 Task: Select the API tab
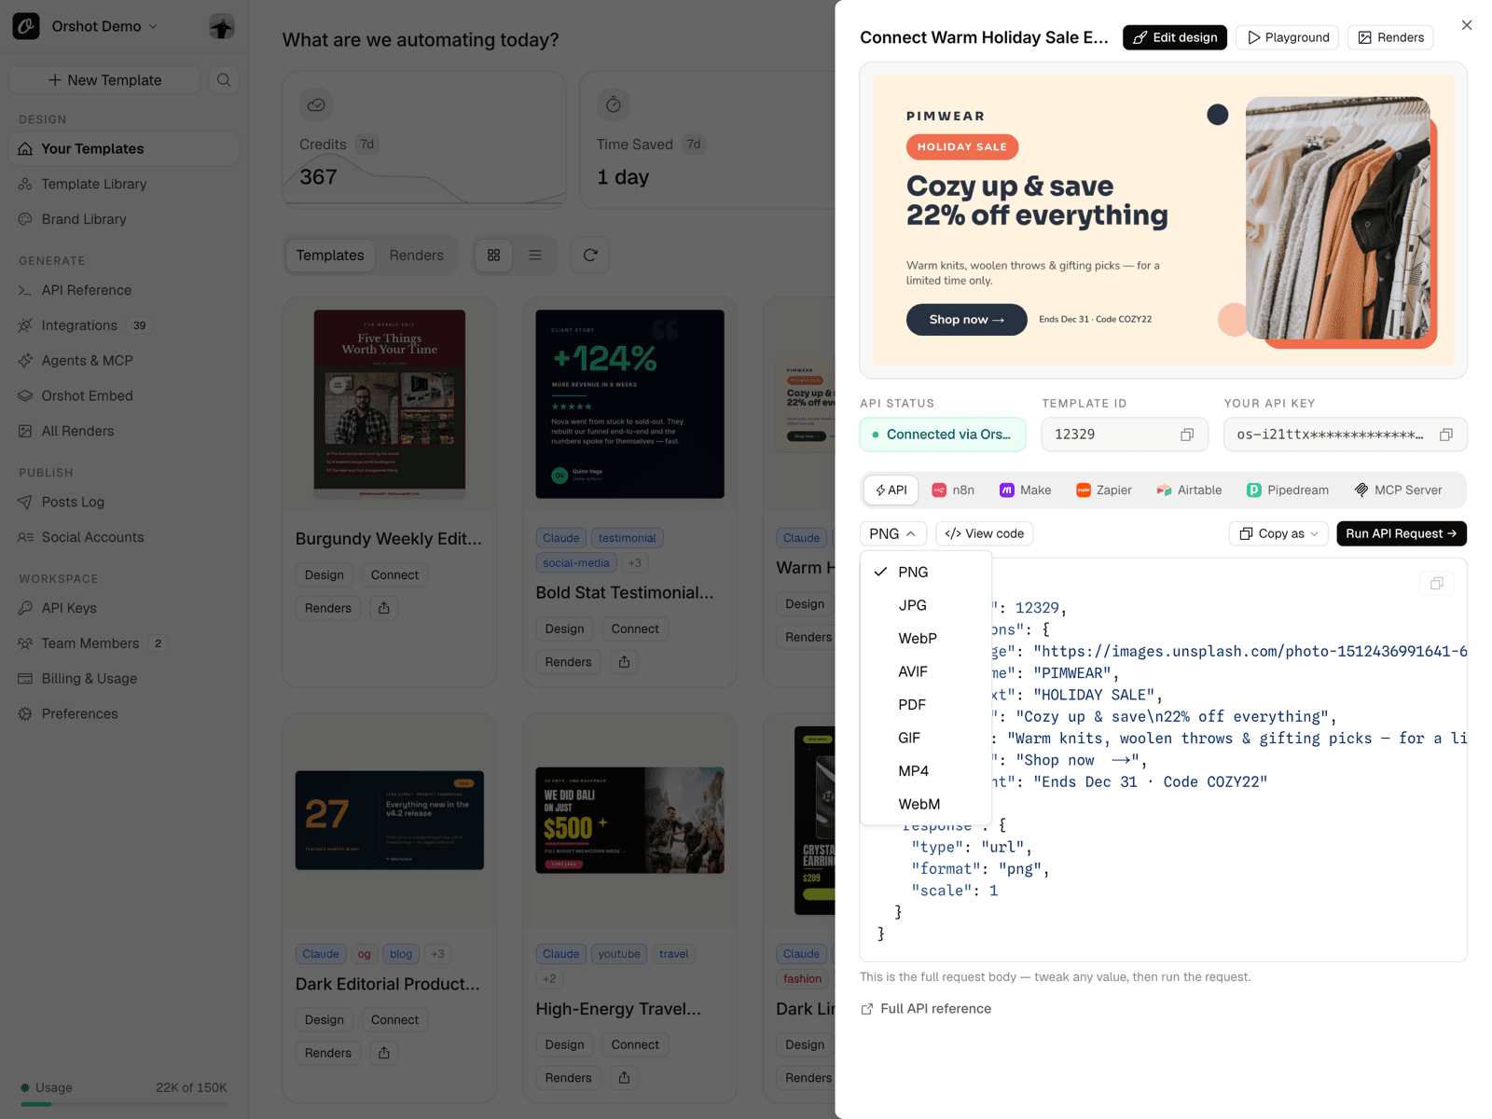tap(891, 490)
